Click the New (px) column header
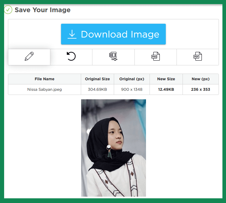 point(200,79)
